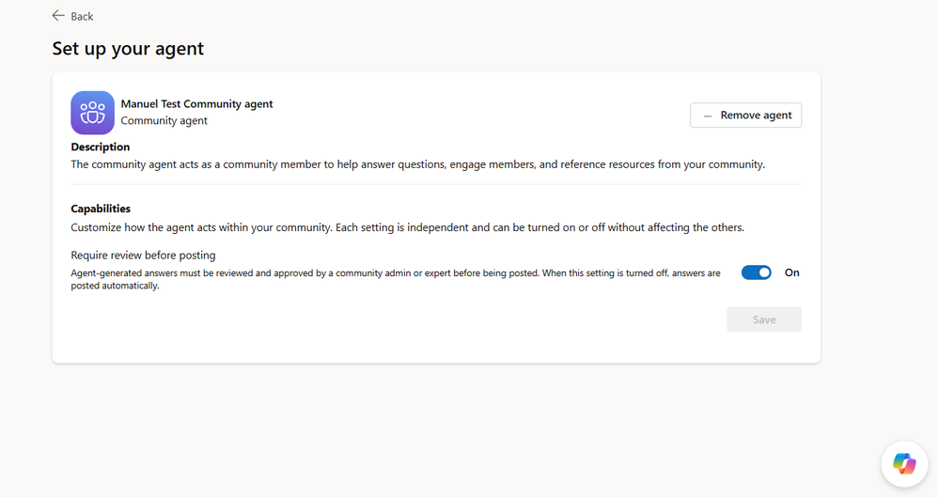Click the Description heading
This screenshot has width=938, height=497.
click(101, 148)
